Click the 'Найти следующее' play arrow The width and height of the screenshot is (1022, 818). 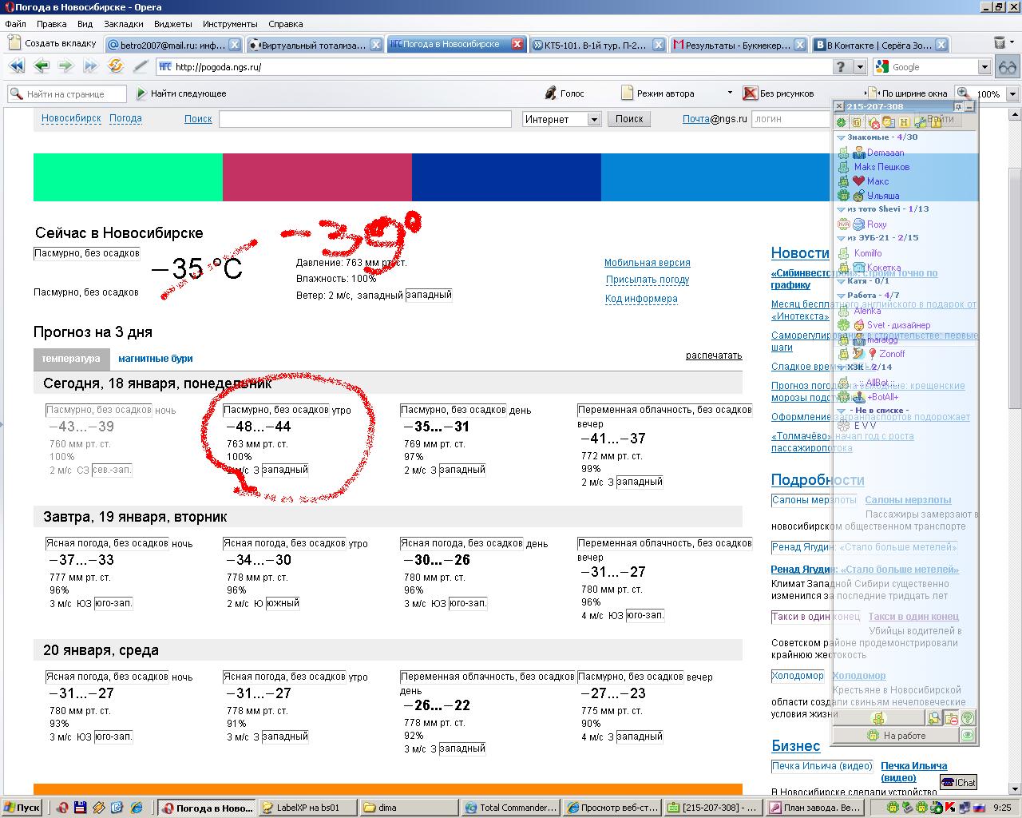(x=141, y=93)
